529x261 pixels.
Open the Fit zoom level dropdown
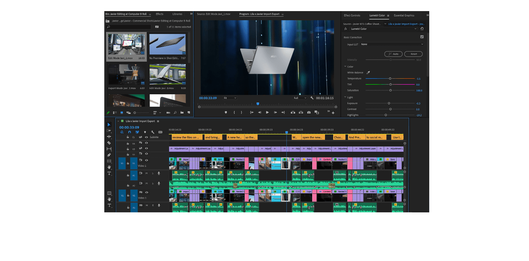[230, 98]
